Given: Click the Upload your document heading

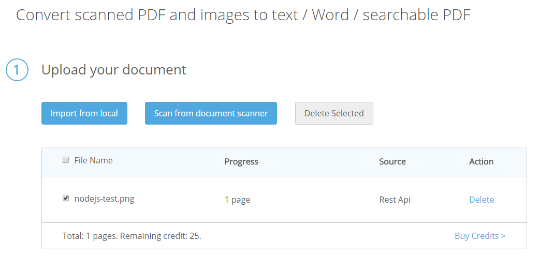Looking at the screenshot, I should pyautogui.click(x=114, y=70).
